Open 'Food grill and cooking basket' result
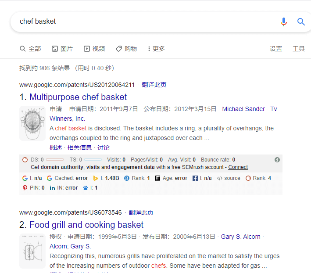 (x=86, y=225)
